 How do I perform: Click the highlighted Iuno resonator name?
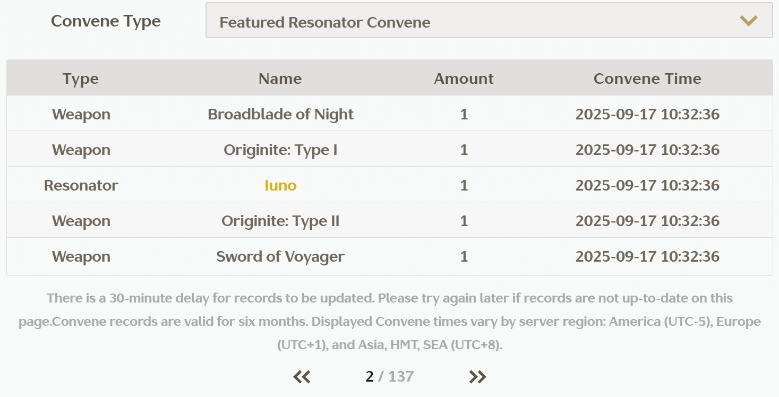click(280, 186)
